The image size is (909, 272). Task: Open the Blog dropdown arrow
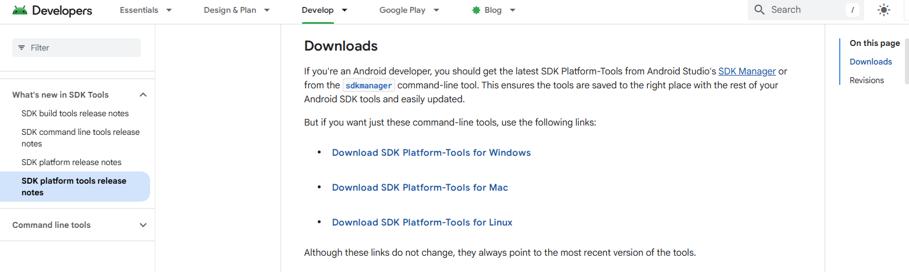[x=512, y=10]
